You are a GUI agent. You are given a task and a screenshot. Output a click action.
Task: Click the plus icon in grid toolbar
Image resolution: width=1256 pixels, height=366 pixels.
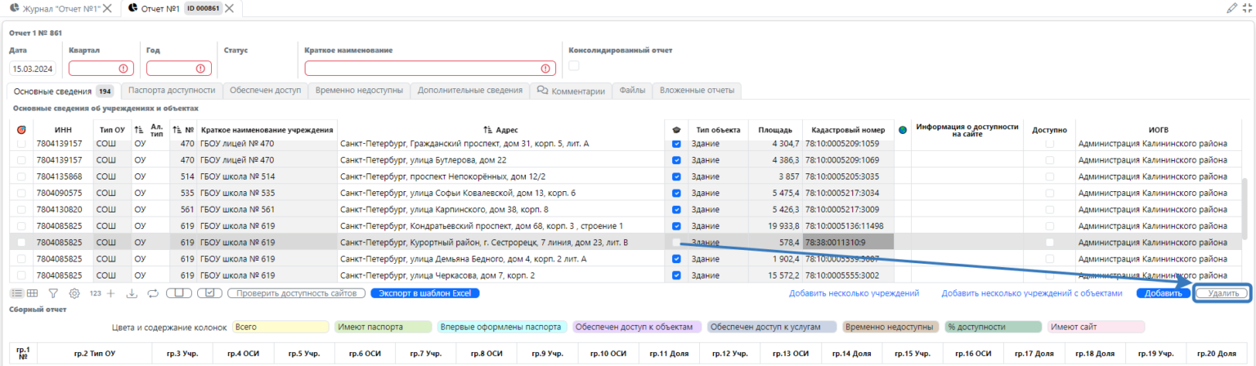pyautogui.click(x=110, y=292)
